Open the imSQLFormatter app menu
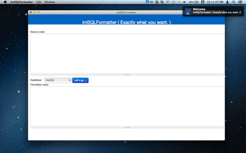The width and height of the screenshot is (246, 153). [22, 2]
